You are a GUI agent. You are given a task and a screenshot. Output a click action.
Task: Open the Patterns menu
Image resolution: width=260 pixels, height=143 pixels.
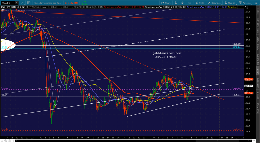click(x=245, y=3)
